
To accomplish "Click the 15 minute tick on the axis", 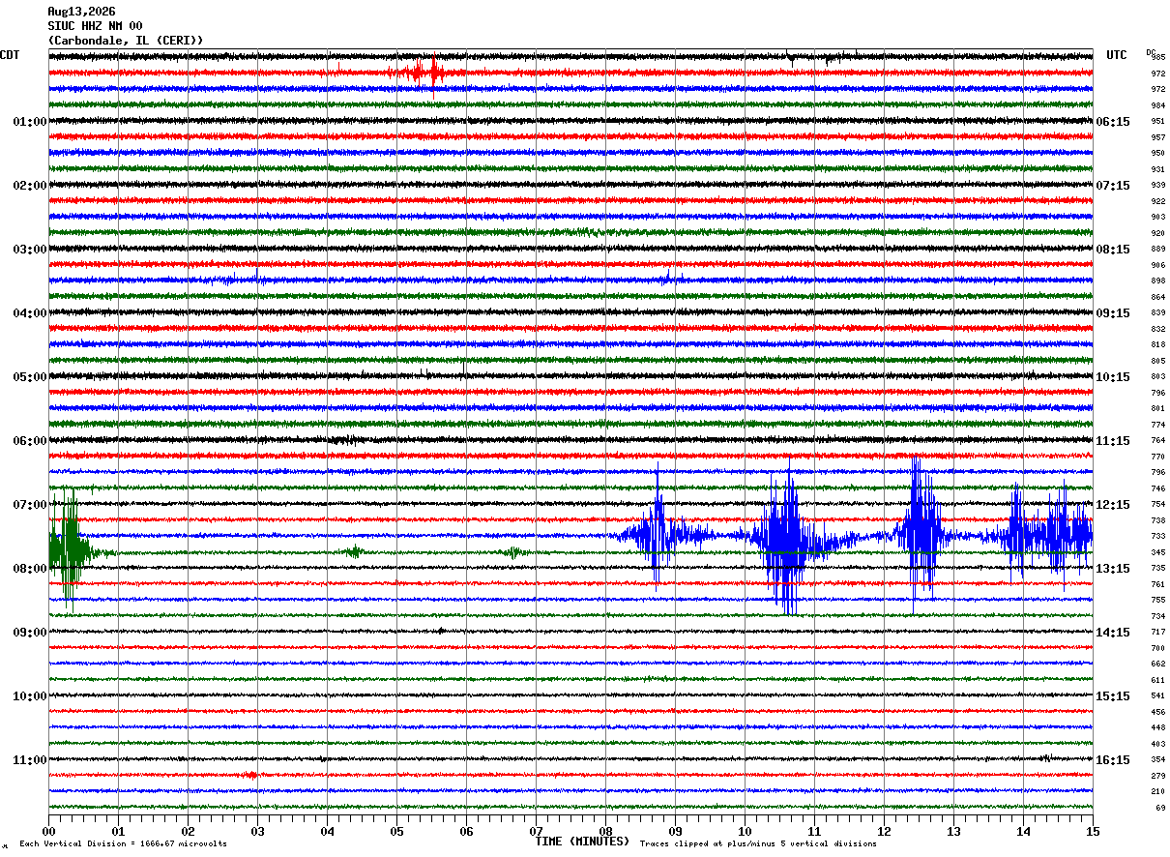I will (x=1093, y=831).
